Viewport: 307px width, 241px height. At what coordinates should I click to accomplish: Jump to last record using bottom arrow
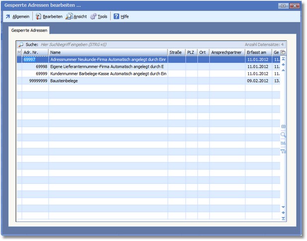(283, 219)
